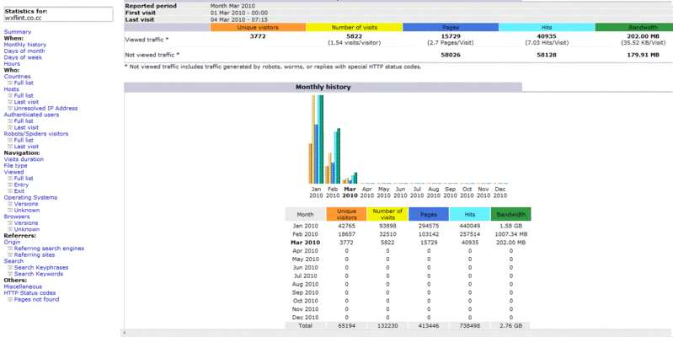Screen dimensions: 673x337
Task: Click Unique visitors header in monthly table
Action: pos(346,214)
